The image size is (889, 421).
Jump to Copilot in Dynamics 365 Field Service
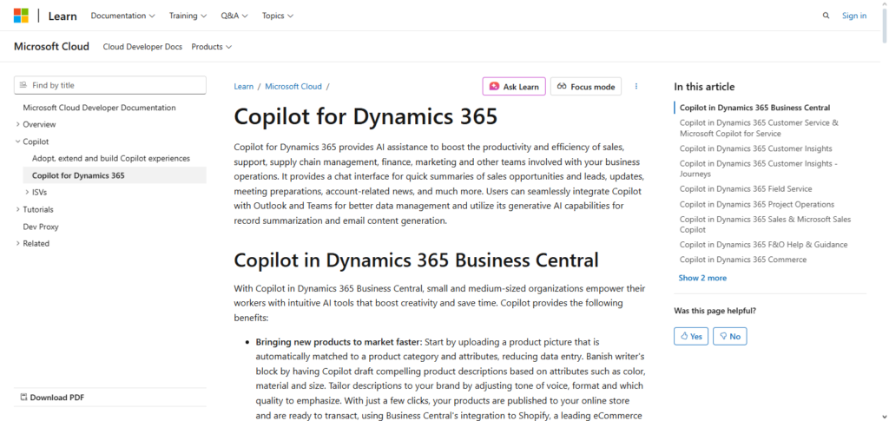coord(746,189)
